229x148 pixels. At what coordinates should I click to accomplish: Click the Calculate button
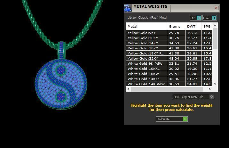coord(172,119)
